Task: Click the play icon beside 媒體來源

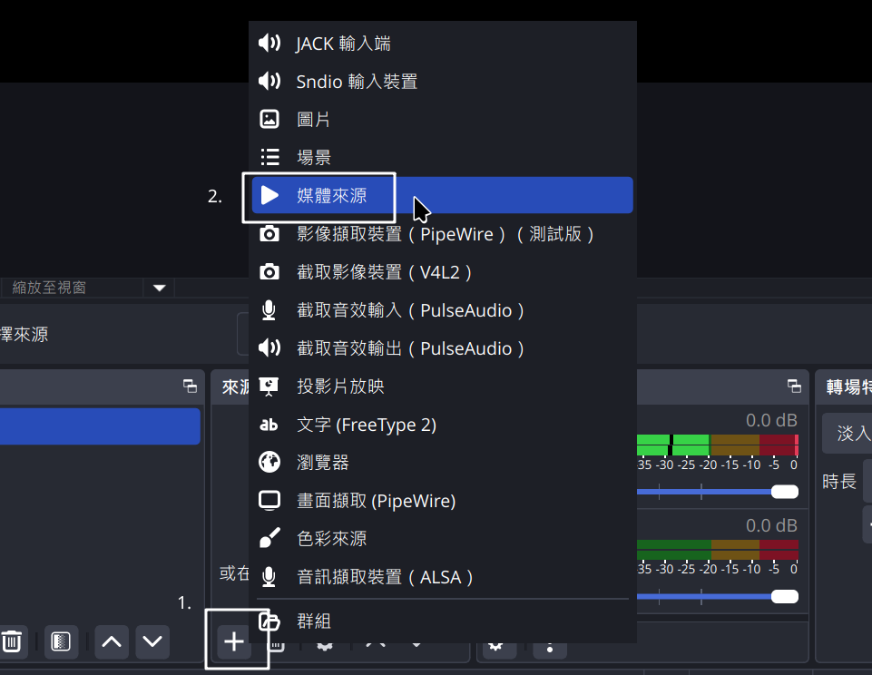Action: pos(269,195)
